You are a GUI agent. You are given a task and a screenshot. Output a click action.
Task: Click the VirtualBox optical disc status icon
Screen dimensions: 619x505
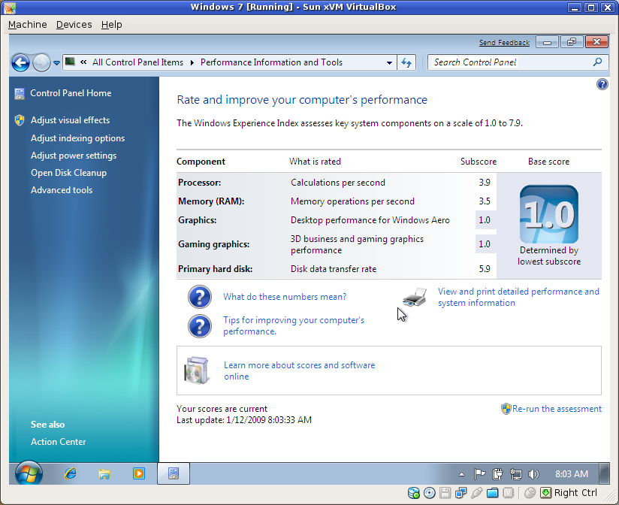point(429,492)
